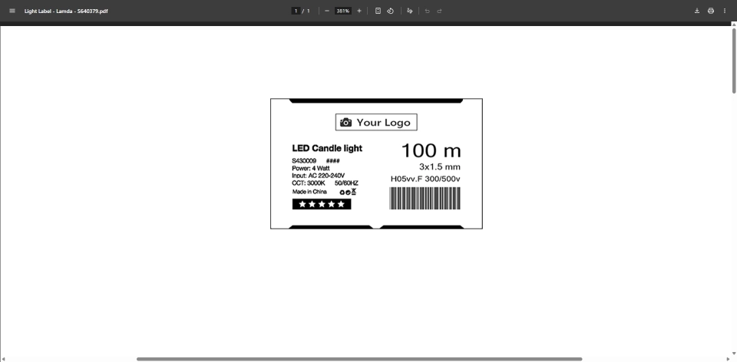
Task: Click the camera icon in logo box
Action: (x=346, y=122)
